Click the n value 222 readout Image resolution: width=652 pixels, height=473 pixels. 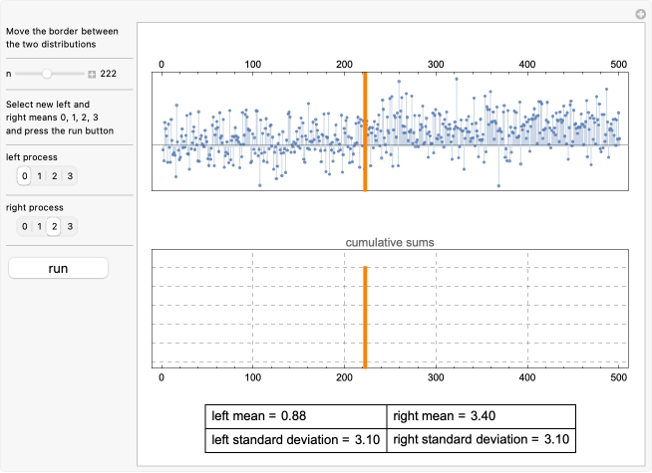coord(110,75)
